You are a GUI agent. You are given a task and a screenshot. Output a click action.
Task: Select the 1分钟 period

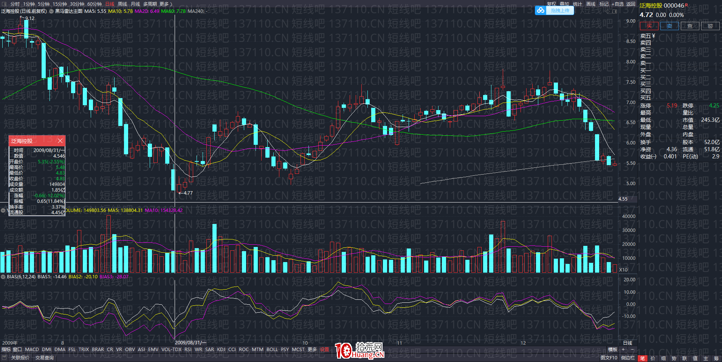click(x=29, y=4)
